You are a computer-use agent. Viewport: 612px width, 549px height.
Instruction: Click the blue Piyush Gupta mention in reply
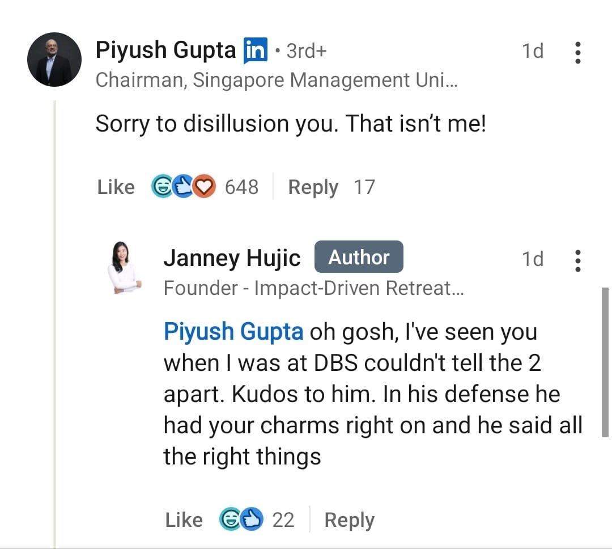(233, 332)
